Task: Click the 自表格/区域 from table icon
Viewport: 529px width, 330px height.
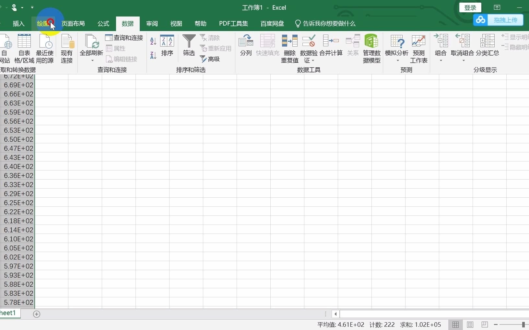Action: 24,49
